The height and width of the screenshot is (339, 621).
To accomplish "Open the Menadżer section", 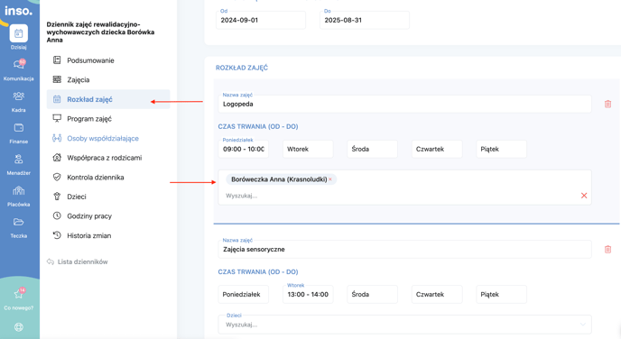I will [19, 159].
